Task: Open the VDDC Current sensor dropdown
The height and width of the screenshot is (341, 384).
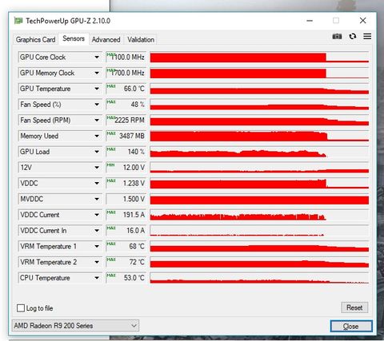Action: pos(60,215)
